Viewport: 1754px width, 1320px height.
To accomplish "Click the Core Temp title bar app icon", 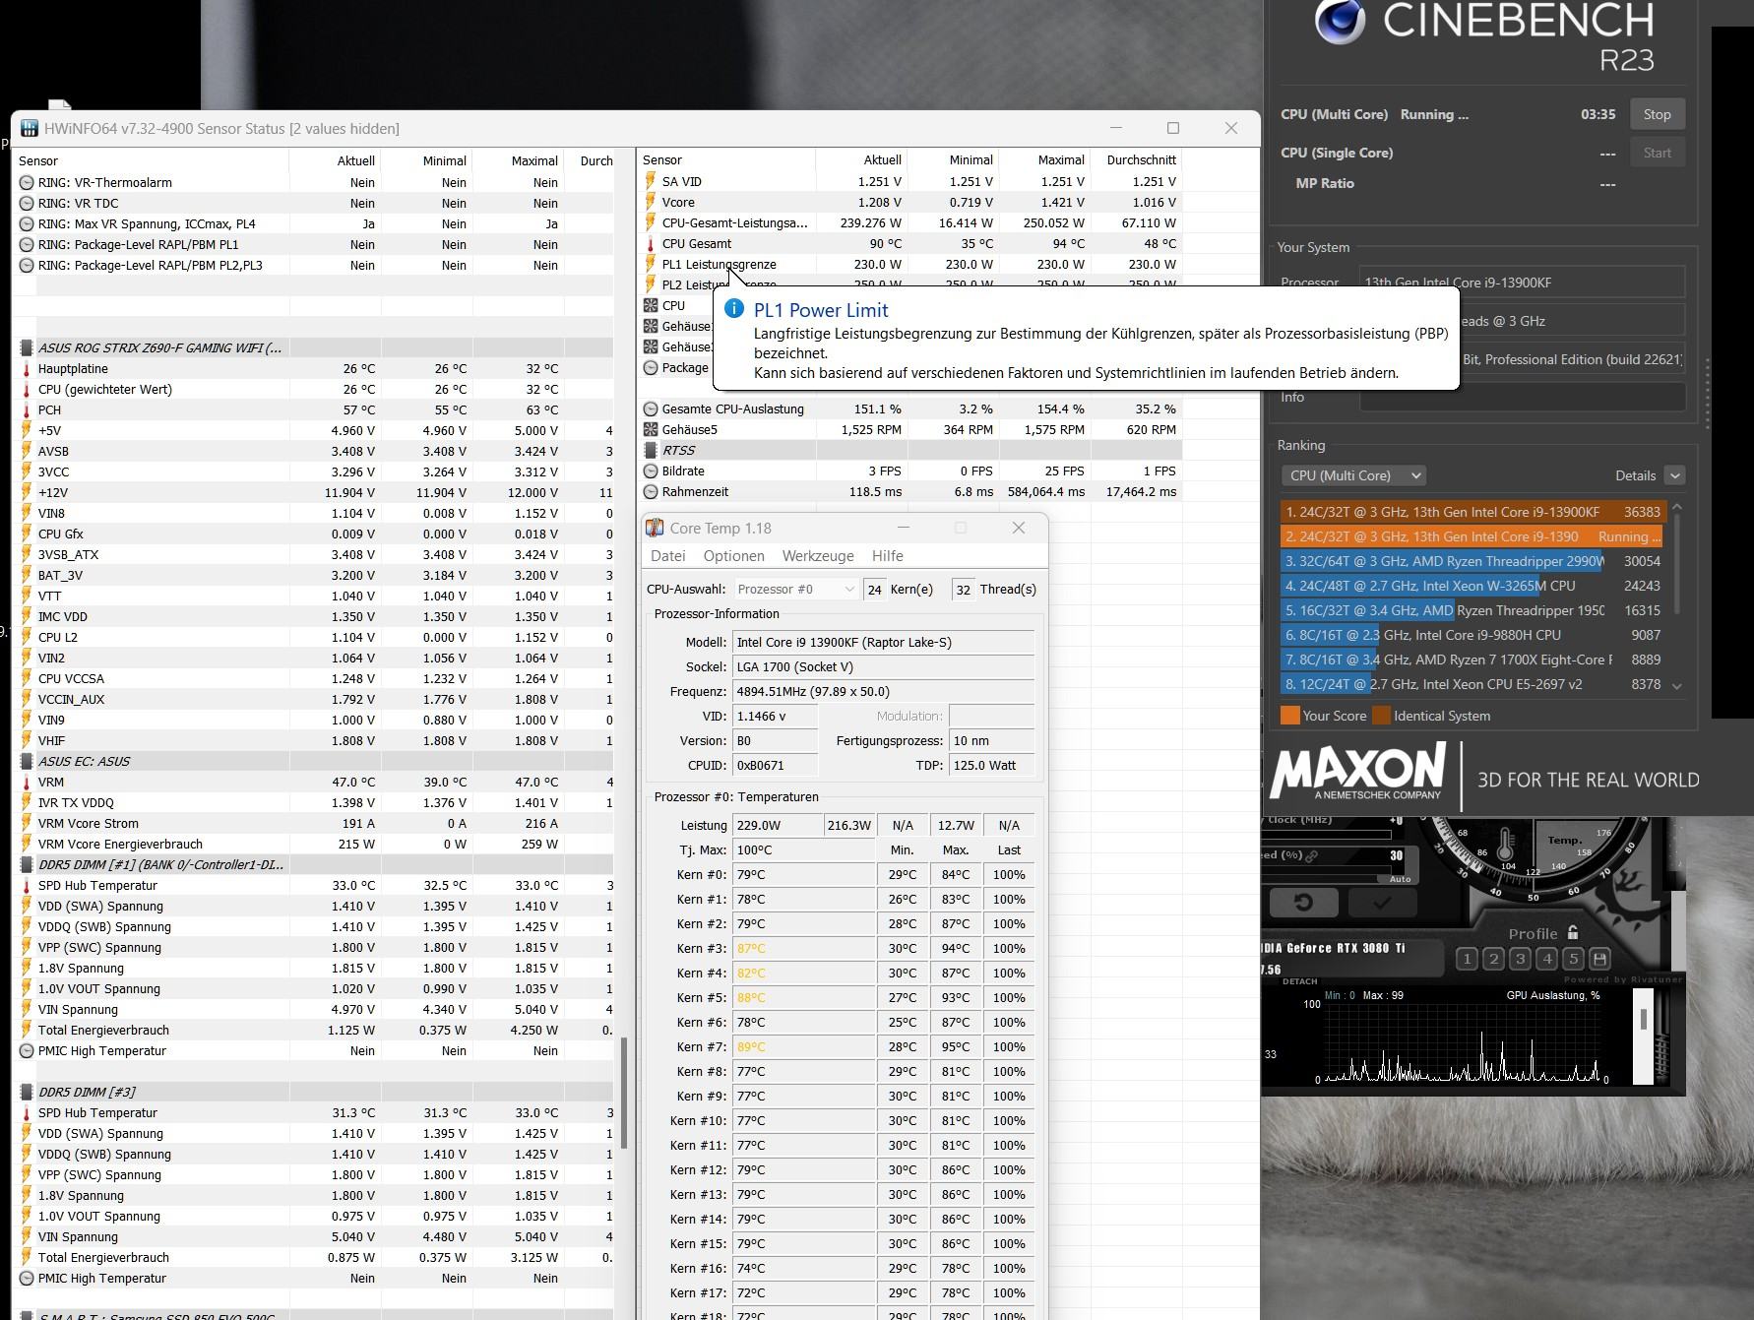I will [x=655, y=529].
